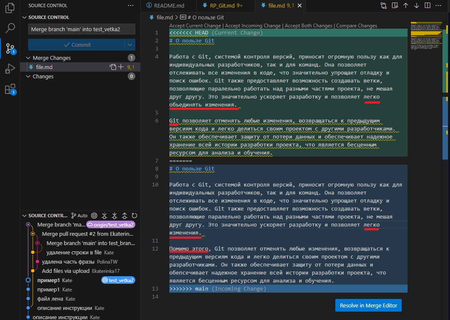Click the Accept Incoming Change link

coord(253,25)
